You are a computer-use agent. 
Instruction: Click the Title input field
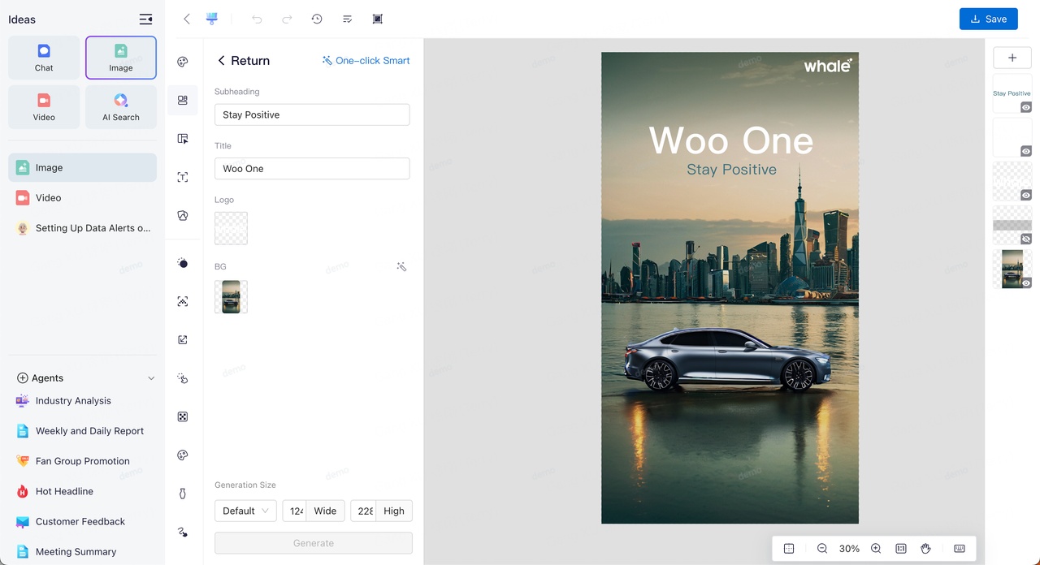[312, 169]
